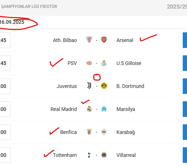
Task: Click the Karabağ club crest
Action: coord(104,132)
